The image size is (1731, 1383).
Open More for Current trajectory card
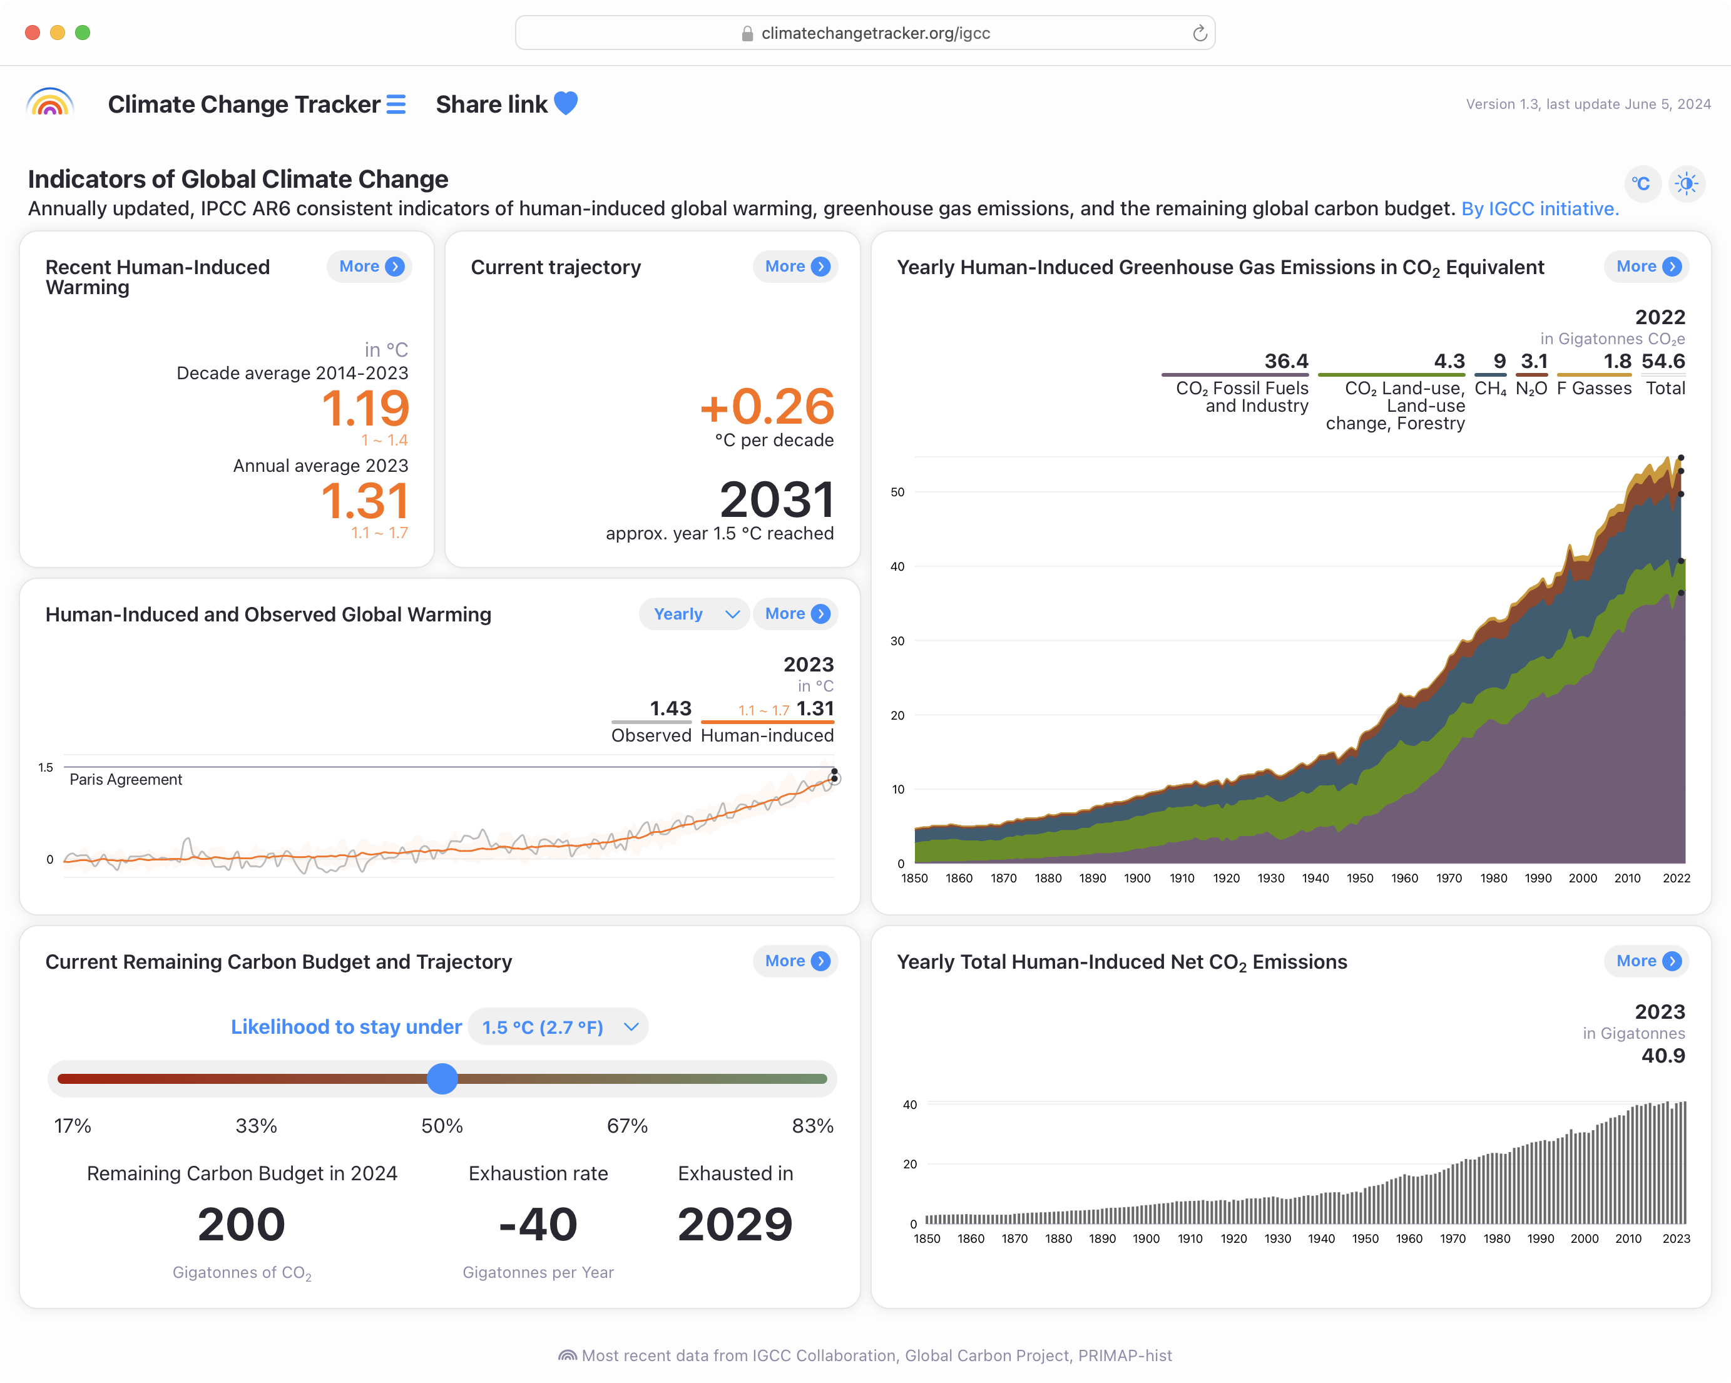tap(795, 267)
